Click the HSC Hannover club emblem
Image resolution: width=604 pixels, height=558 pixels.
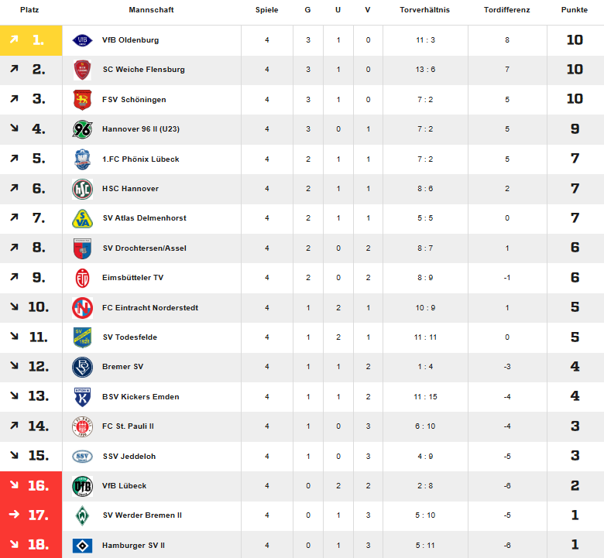82,189
